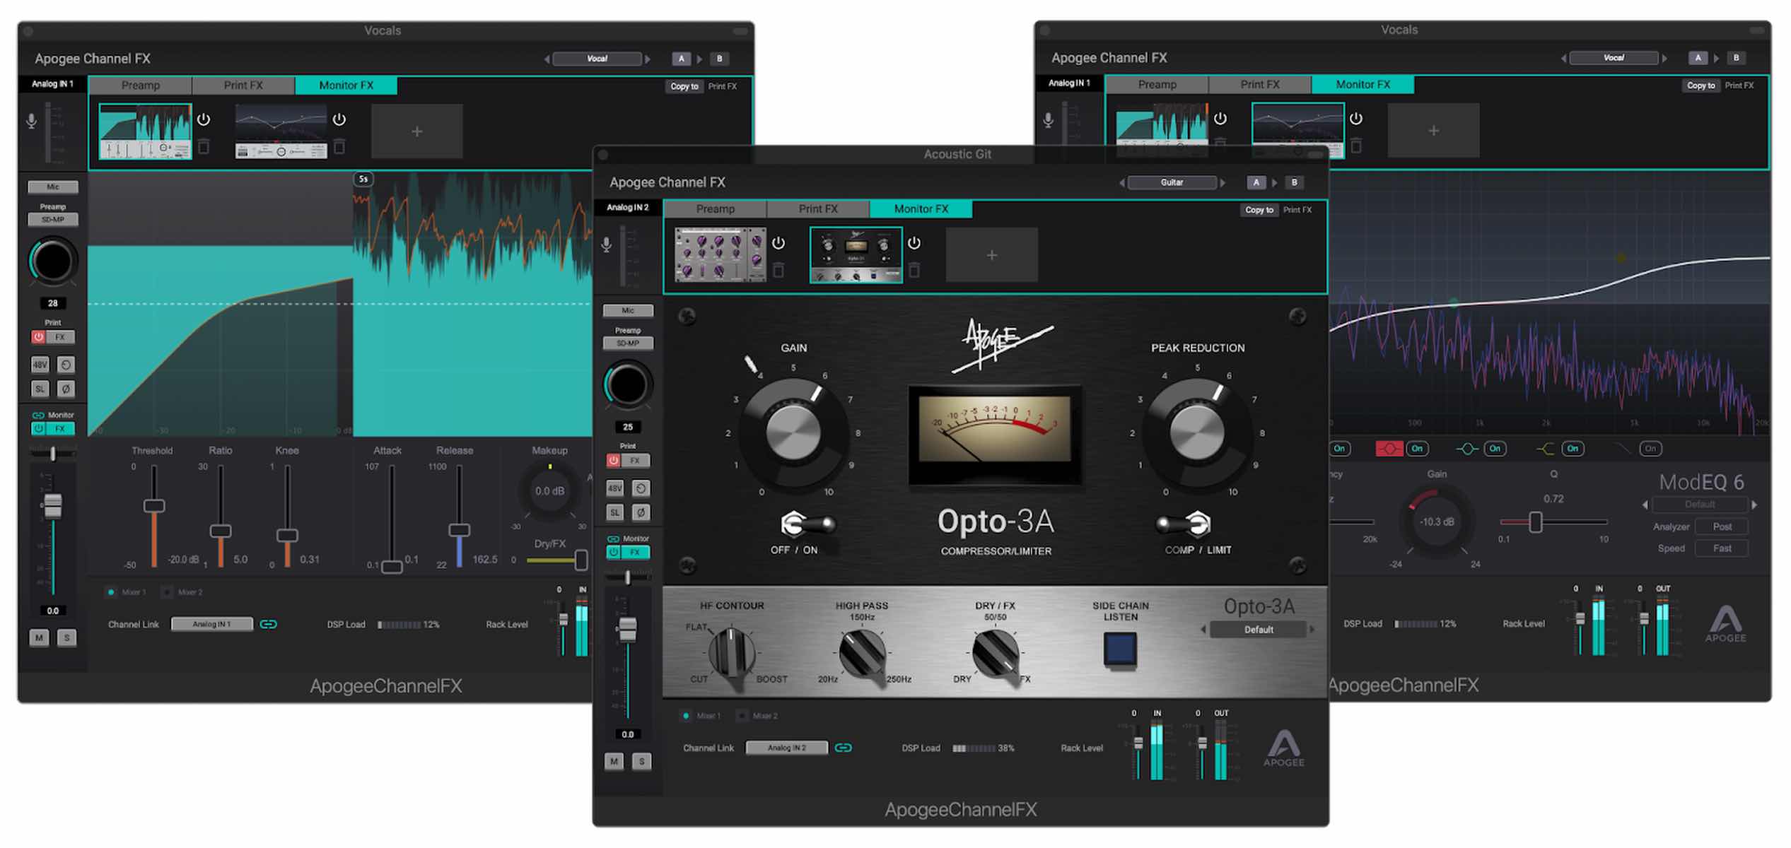Open Vocal preset dropdown in left Vocals window
1791x848 pixels.
(597, 59)
